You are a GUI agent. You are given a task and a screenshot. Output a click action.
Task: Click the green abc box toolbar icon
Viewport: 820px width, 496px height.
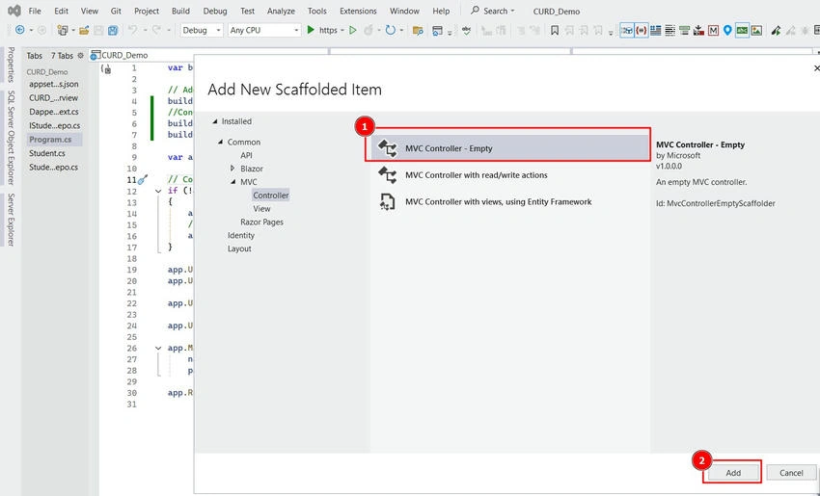(742, 30)
